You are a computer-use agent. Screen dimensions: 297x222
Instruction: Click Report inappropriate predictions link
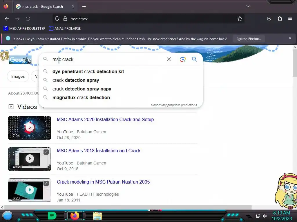coord(174,105)
